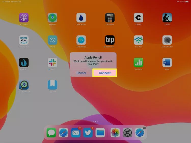This screenshot has width=191, height=143.
Task: Open the Blue Apron app
Action: 81,18
